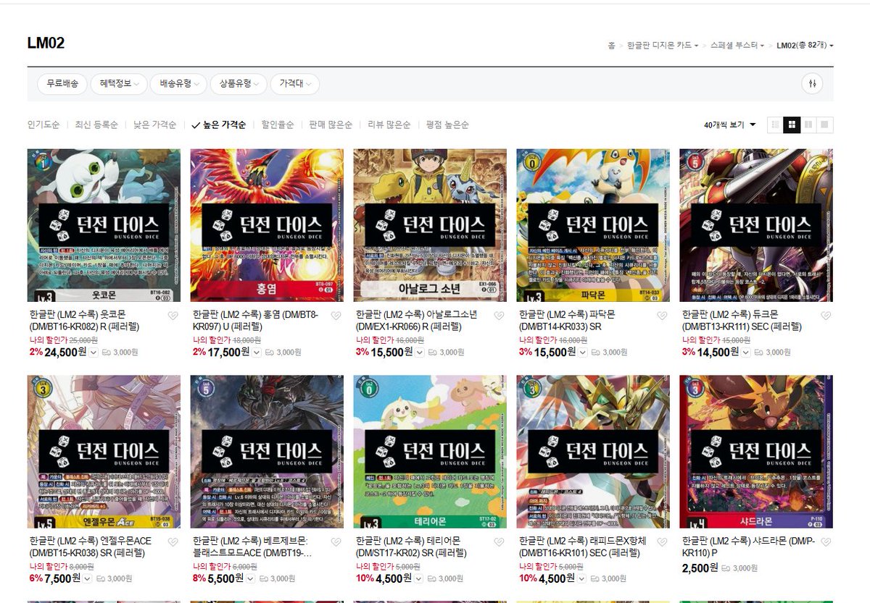View the 홍염 card image

point(267,226)
